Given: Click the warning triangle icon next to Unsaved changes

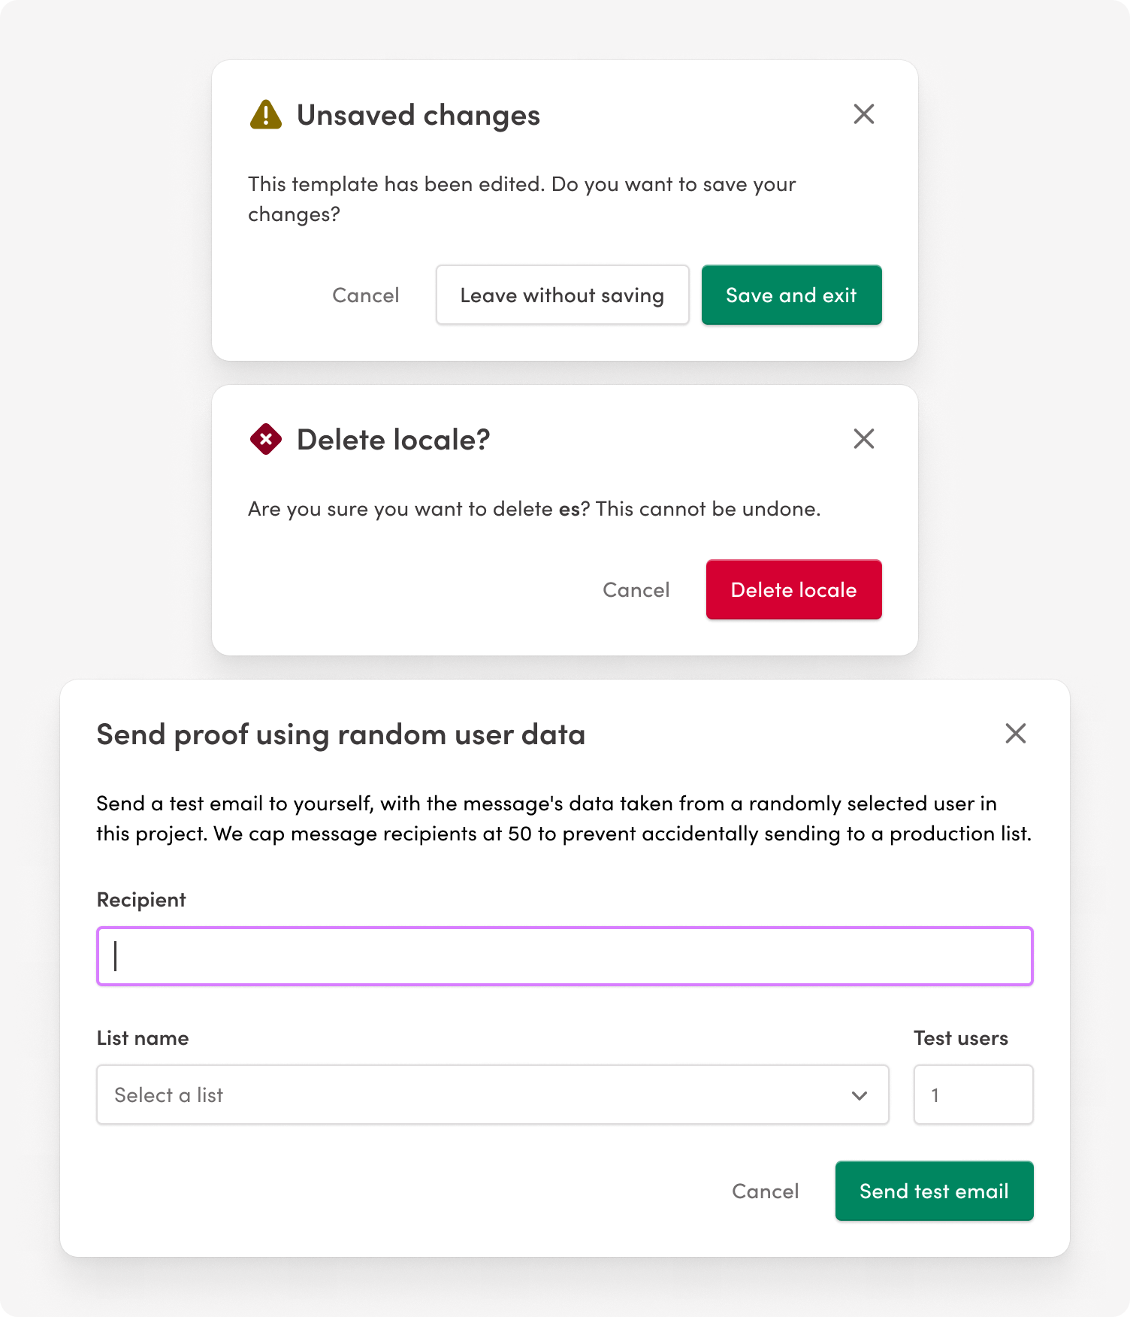Looking at the screenshot, I should [x=264, y=114].
